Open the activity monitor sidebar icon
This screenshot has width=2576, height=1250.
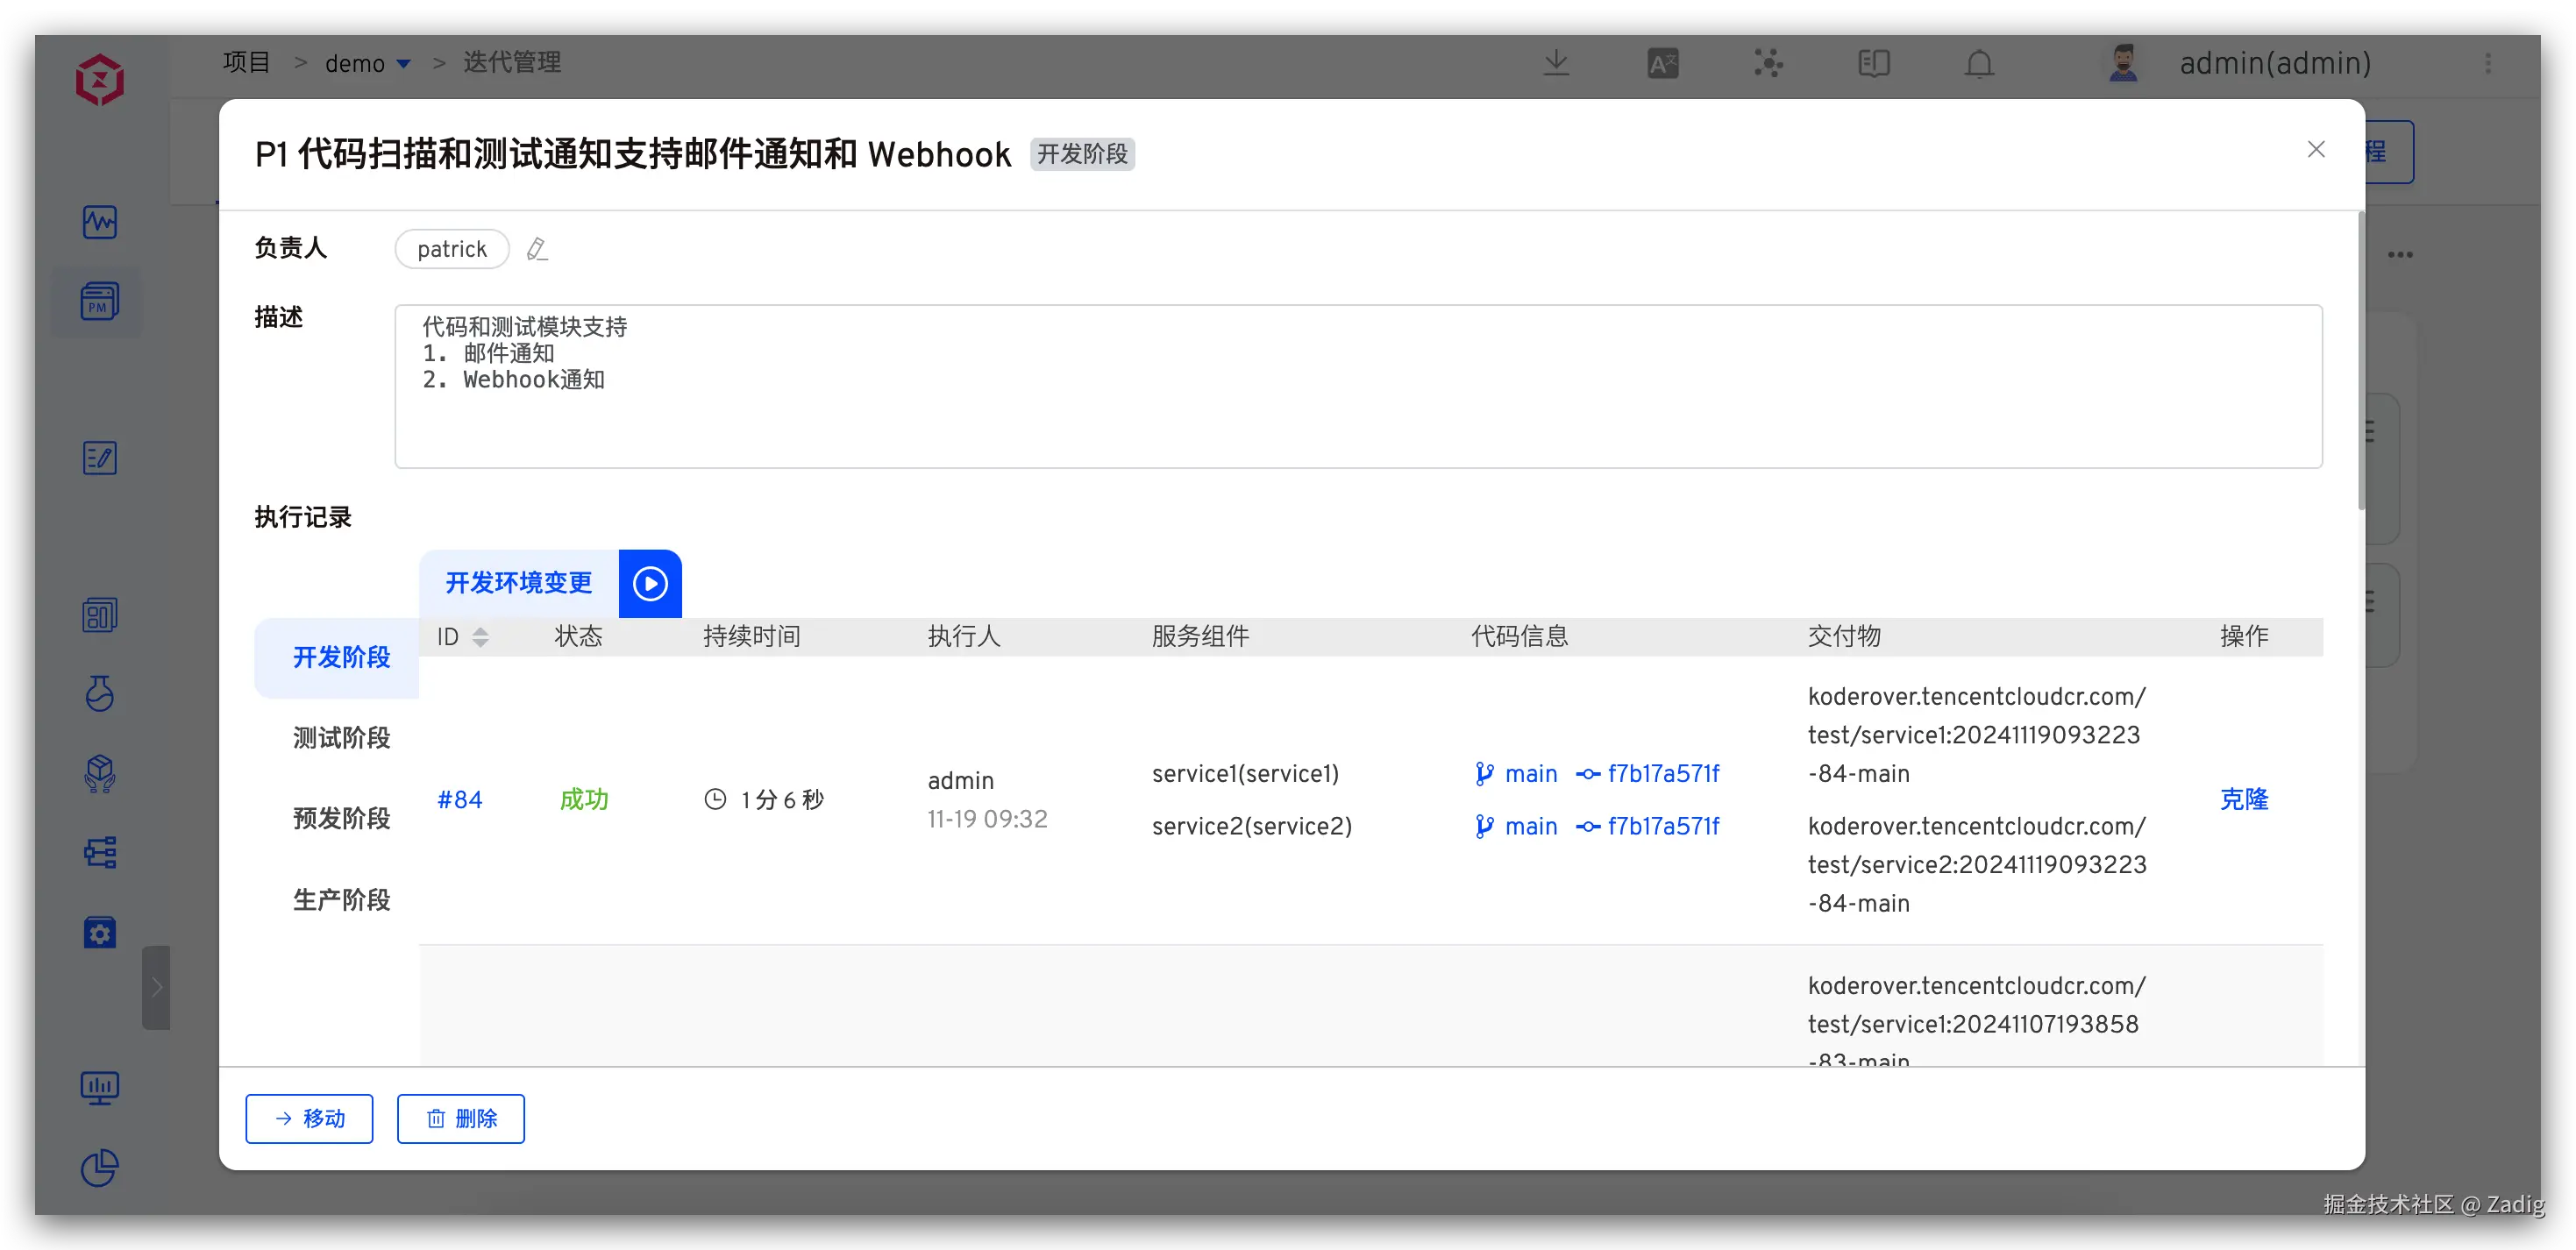tap(99, 221)
